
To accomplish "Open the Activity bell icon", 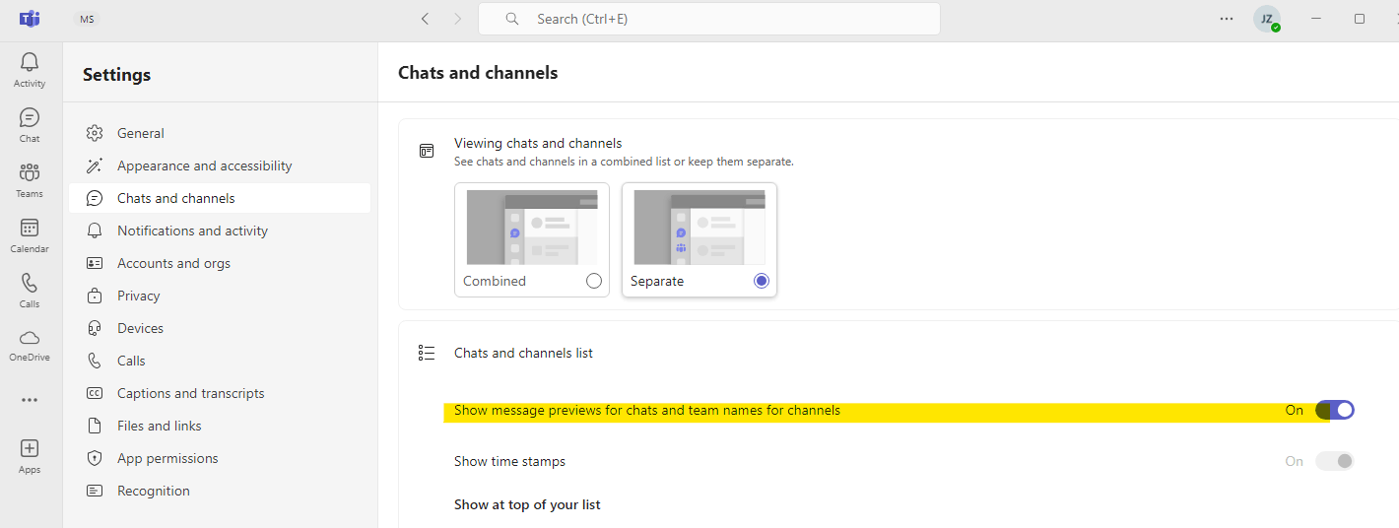I will pyautogui.click(x=30, y=63).
